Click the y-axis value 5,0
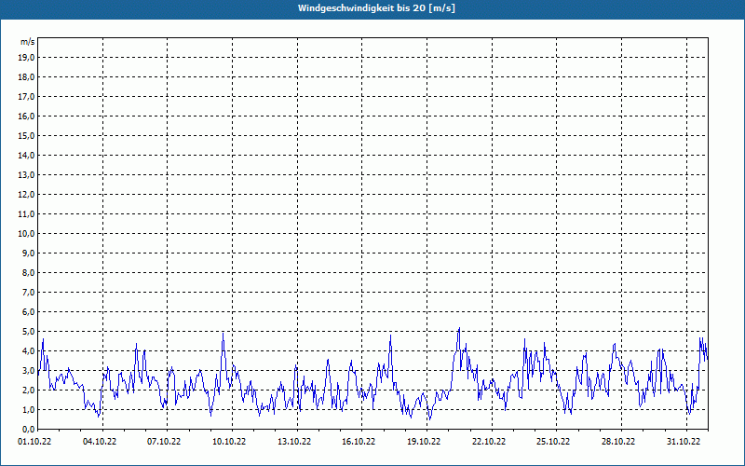Image resolution: width=745 pixels, height=466 pixels. [x=28, y=331]
